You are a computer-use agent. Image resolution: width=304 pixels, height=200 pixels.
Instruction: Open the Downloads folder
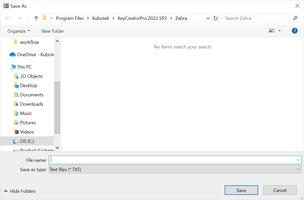point(31,104)
